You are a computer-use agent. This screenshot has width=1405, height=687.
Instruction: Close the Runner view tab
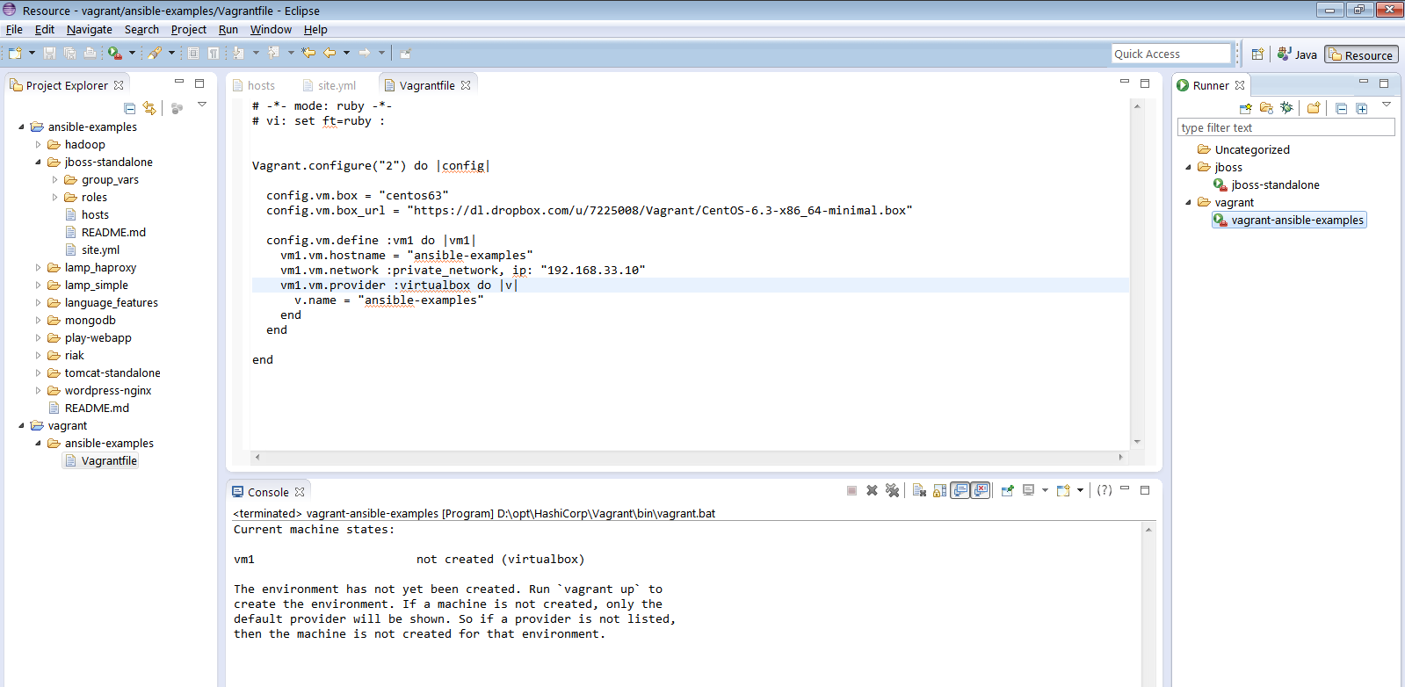tap(1240, 85)
